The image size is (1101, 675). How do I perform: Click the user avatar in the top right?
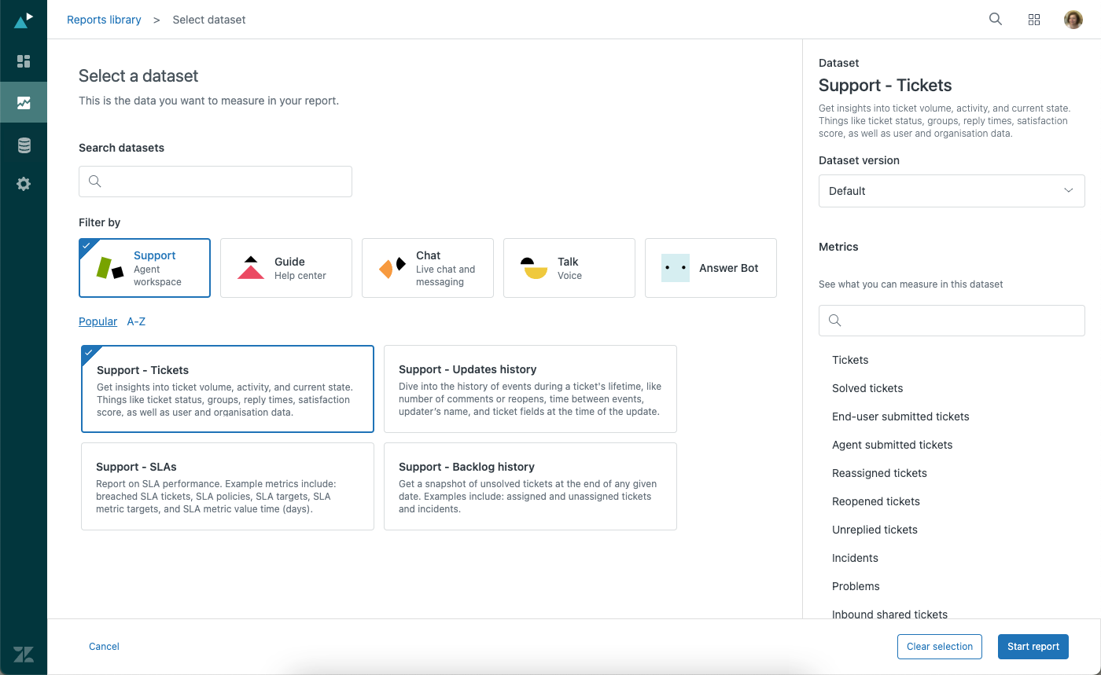click(1073, 19)
